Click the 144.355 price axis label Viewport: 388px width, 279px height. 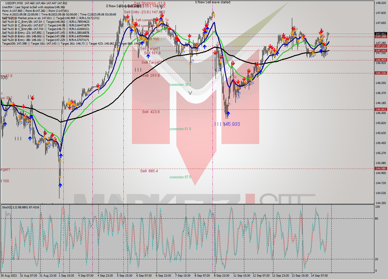381,203
